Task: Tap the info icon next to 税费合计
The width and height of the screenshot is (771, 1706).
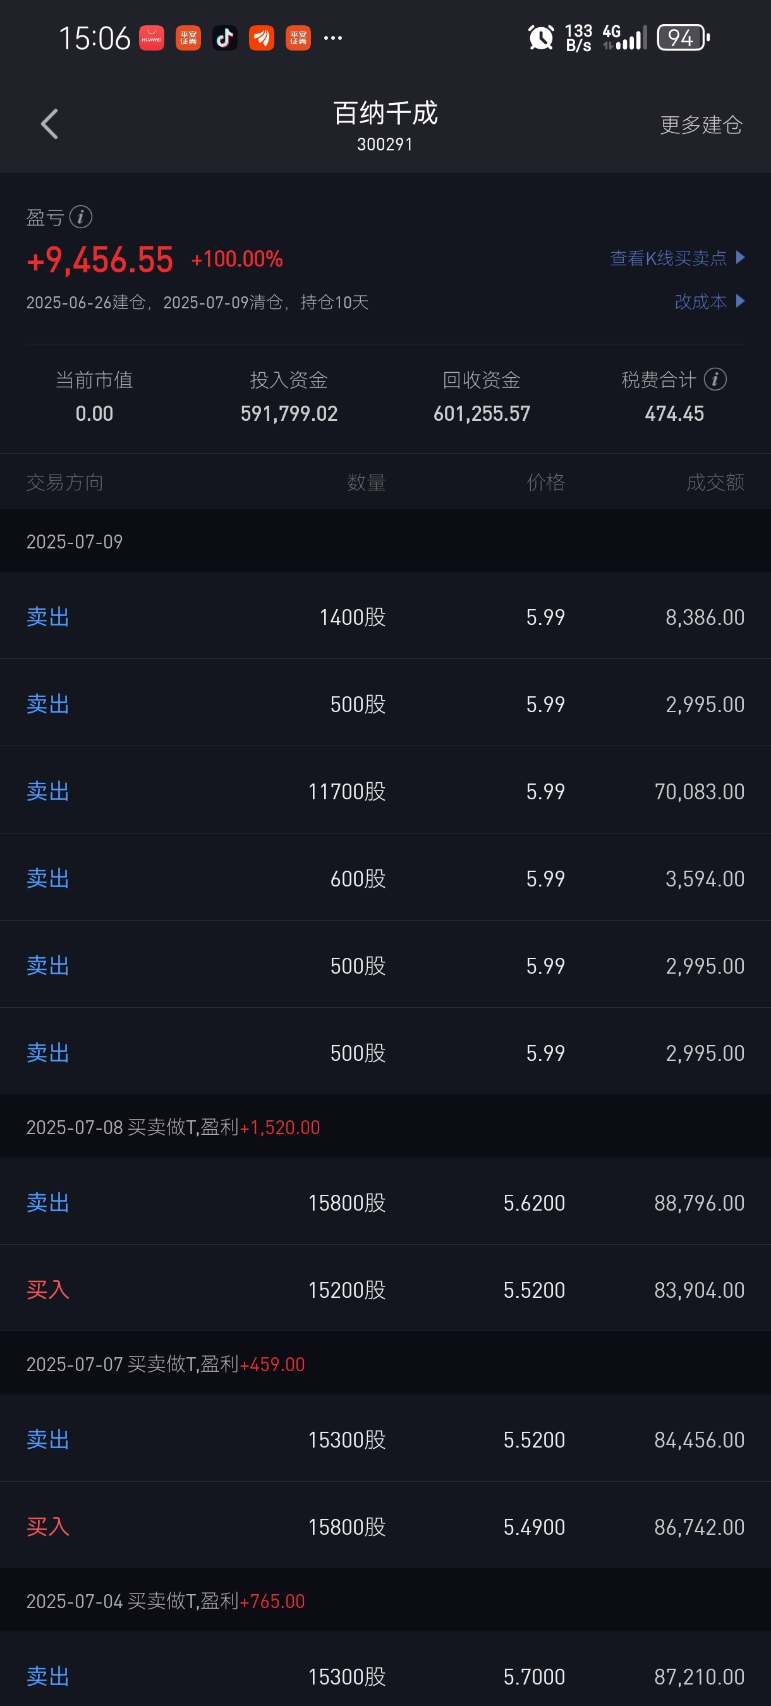Action: 715,380
